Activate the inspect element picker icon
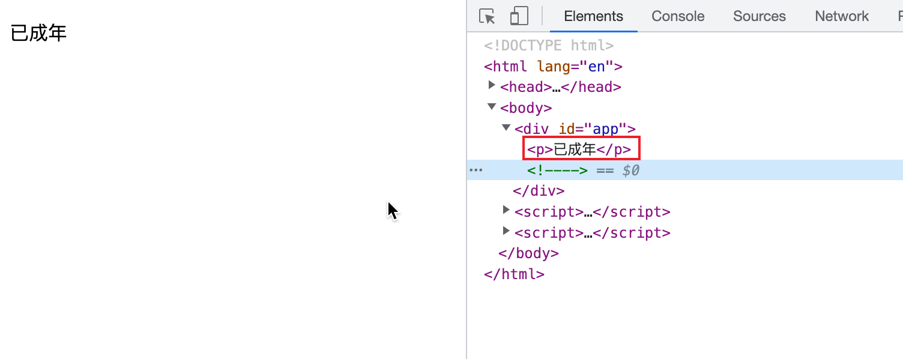This screenshot has height=359, width=903. pyautogui.click(x=488, y=16)
